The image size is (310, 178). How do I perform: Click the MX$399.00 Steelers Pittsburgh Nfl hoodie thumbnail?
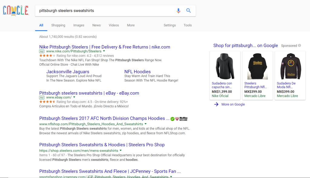257,66
